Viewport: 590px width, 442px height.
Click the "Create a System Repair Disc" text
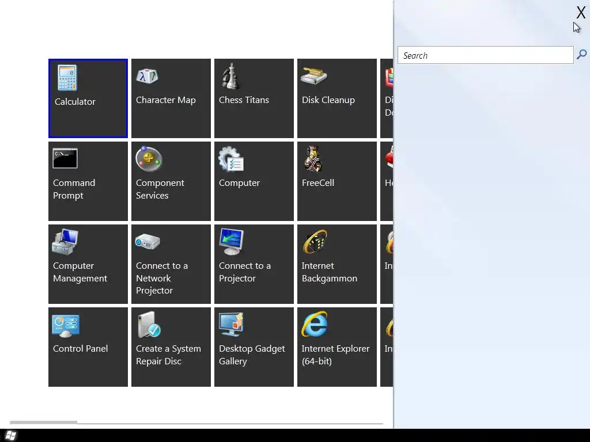(x=168, y=355)
